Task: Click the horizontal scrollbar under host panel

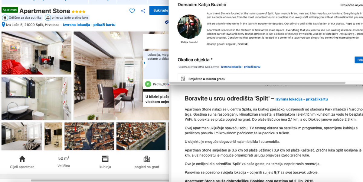Action: (257, 83)
